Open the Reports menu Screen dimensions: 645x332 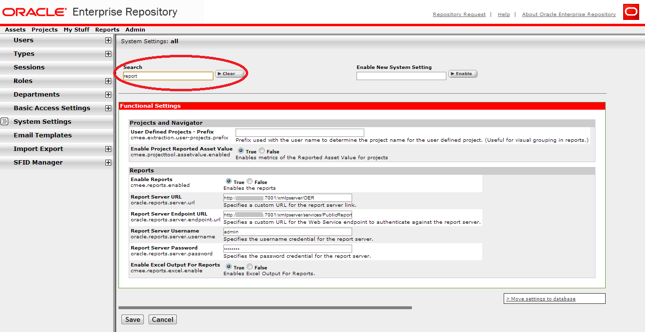(x=107, y=30)
